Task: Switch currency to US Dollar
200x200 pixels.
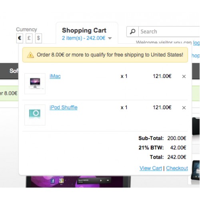Action: point(38,38)
